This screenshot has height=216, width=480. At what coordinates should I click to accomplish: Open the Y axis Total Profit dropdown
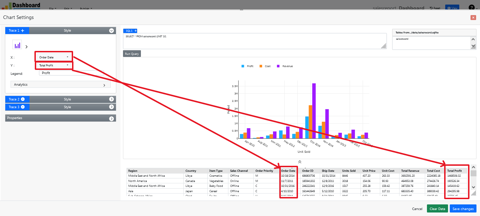pyautogui.click(x=54, y=65)
